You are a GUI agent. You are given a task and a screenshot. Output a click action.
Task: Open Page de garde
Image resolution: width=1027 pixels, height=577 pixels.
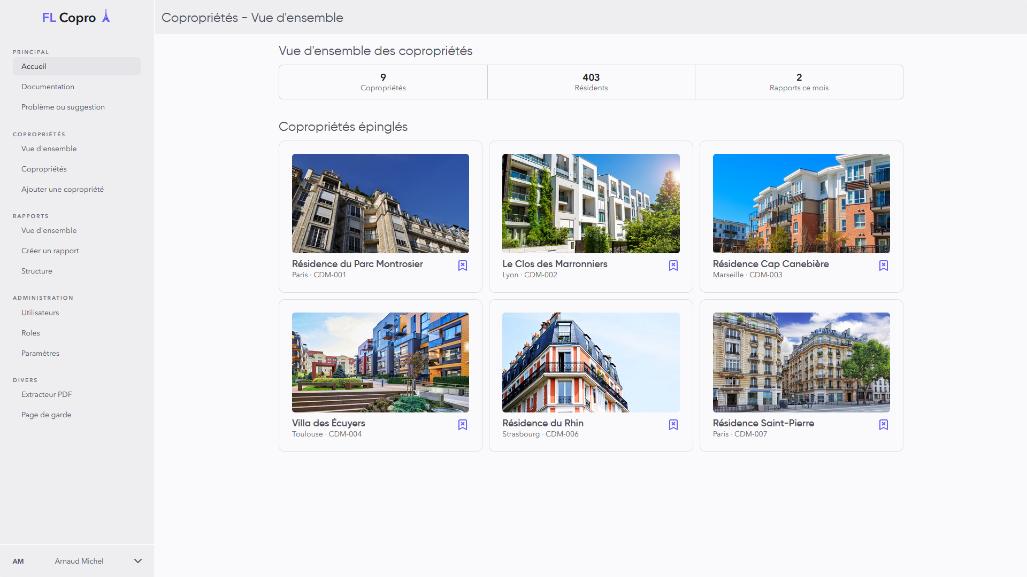(77, 415)
